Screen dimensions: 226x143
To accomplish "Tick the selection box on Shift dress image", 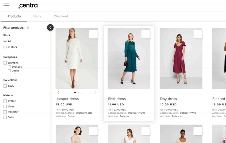I will tap(146, 34).
